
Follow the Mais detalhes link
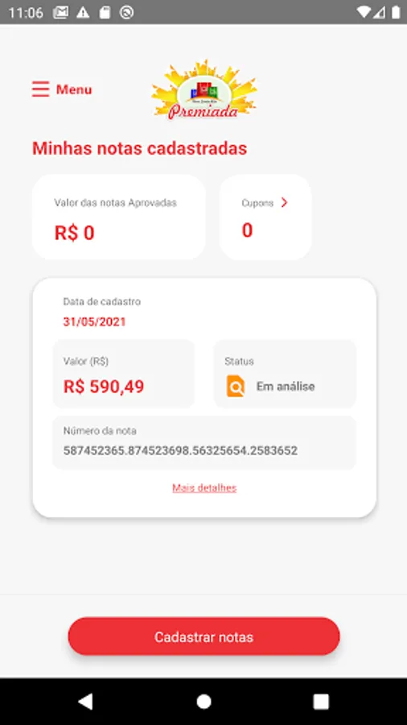[204, 488]
